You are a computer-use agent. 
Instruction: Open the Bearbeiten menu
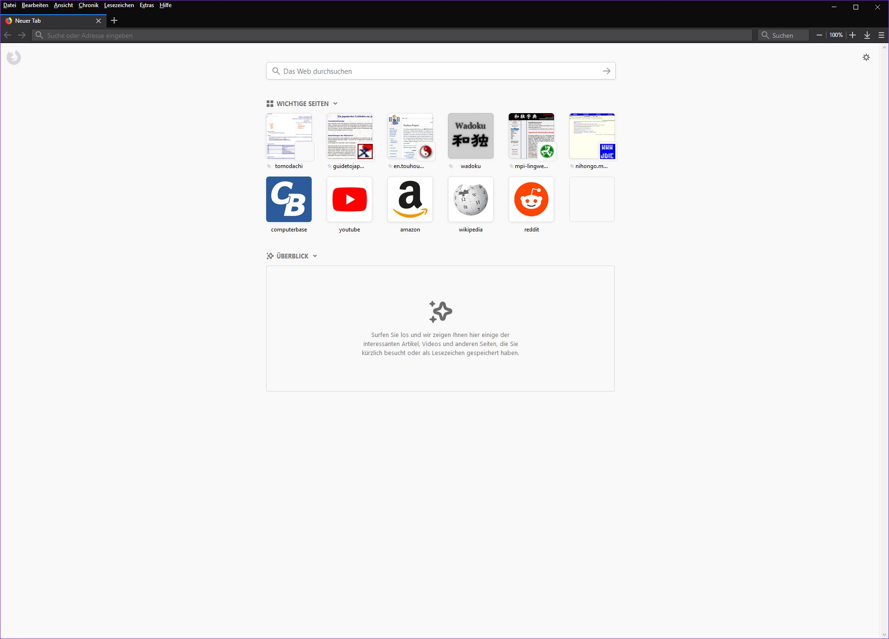35,5
